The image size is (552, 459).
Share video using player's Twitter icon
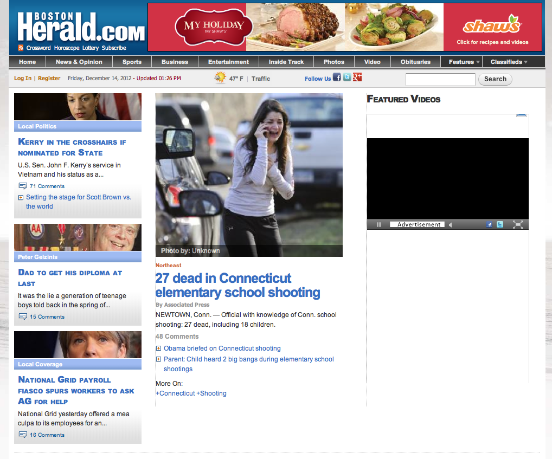pyautogui.click(x=500, y=224)
